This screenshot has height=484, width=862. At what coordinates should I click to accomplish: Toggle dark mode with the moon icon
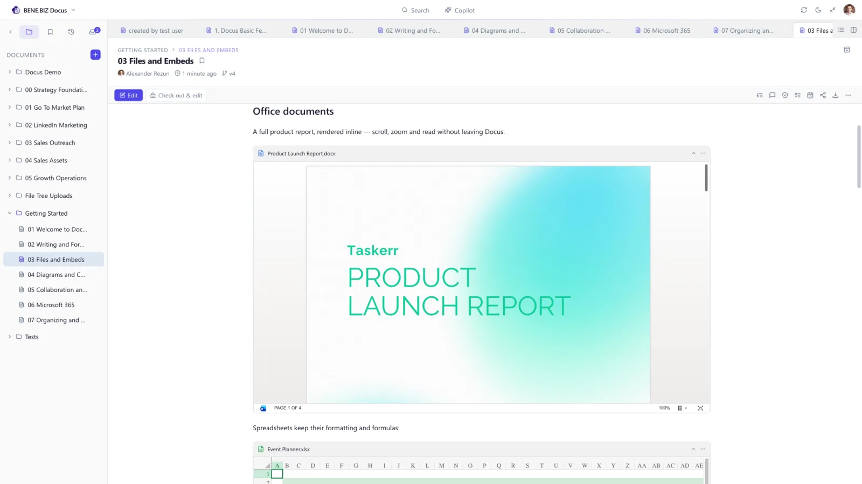coord(818,10)
